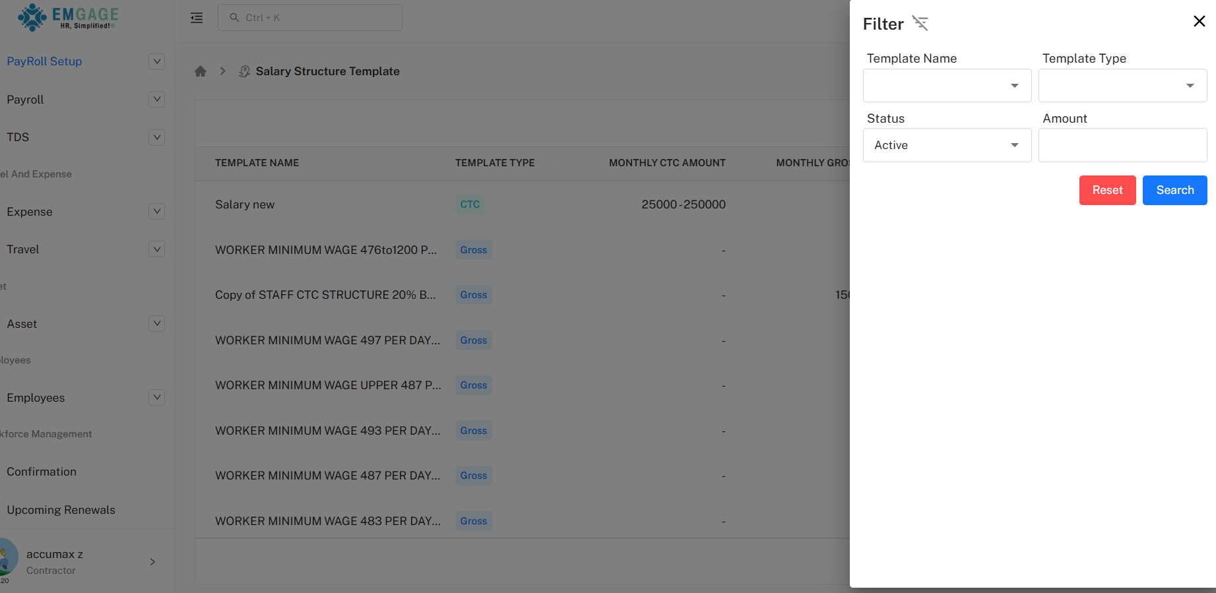
Task: Open user profile arrow next to accumax z
Action: coord(152,562)
